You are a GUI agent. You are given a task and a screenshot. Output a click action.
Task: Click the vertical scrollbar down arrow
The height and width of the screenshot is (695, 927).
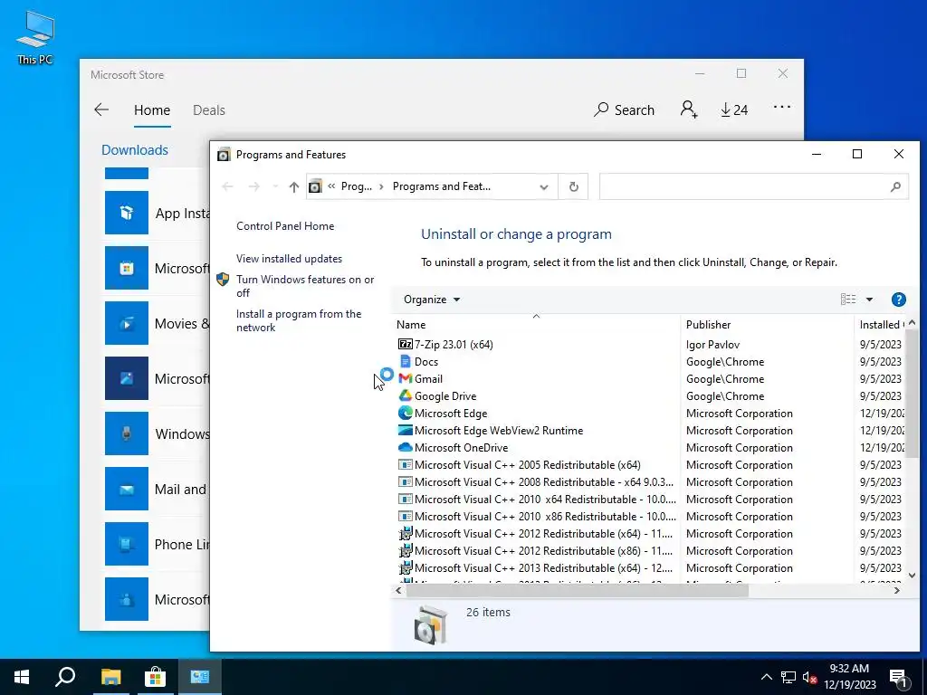pyautogui.click(x=912, y=575)
